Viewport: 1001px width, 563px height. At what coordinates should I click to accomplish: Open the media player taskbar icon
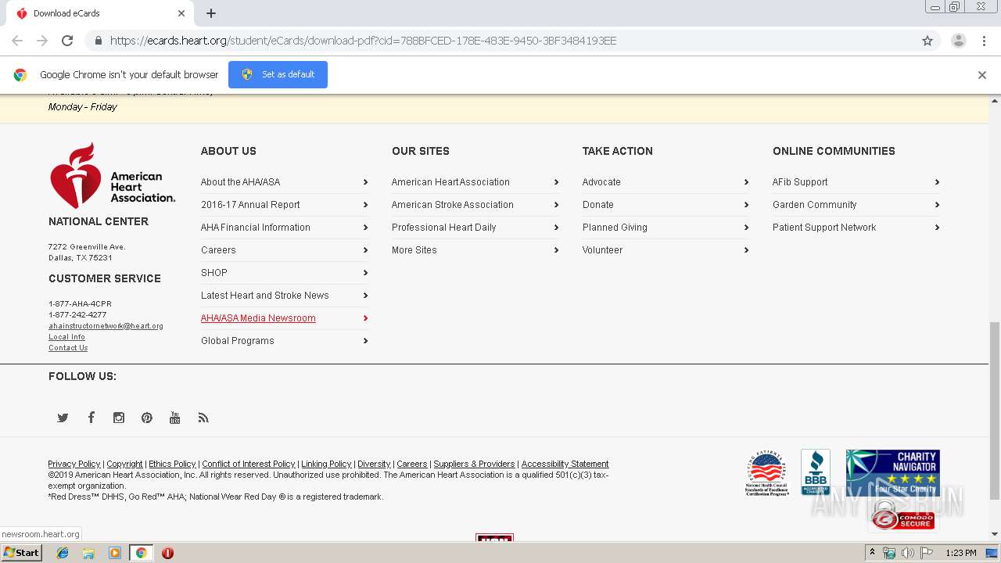(x=115, y=553)
